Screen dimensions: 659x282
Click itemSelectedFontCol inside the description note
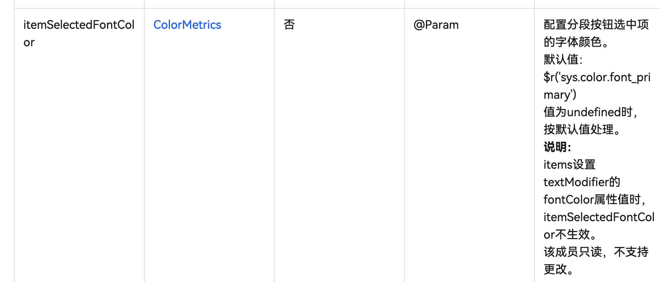coord(599,217)
